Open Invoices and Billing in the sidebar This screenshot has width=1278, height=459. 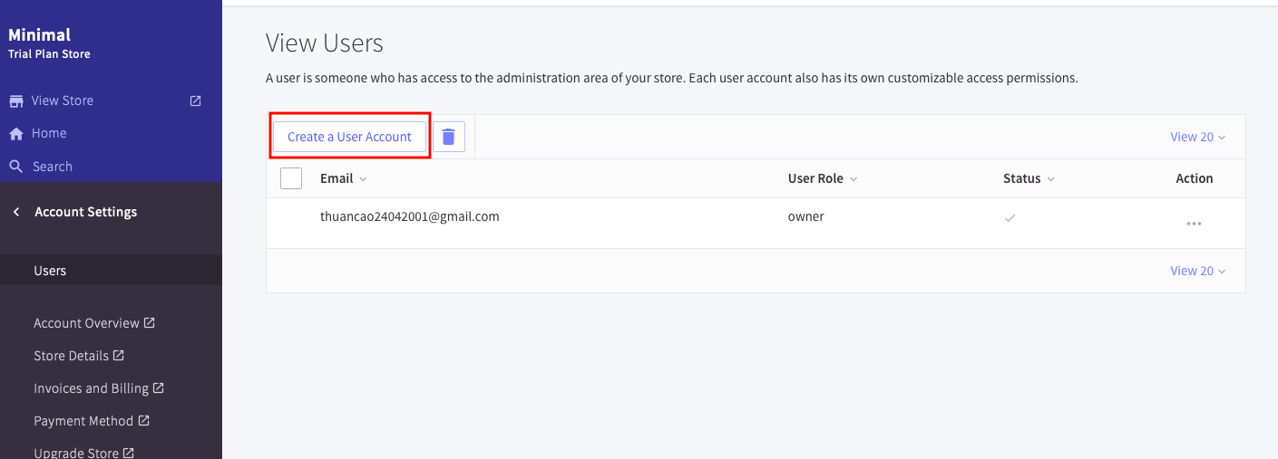point(91,388)
